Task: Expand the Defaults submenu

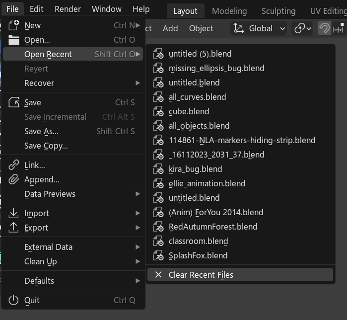Action: coord(73,281)
